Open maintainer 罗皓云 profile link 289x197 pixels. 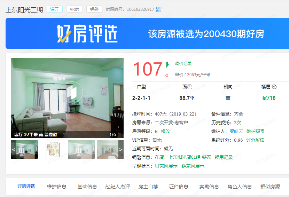236,131
